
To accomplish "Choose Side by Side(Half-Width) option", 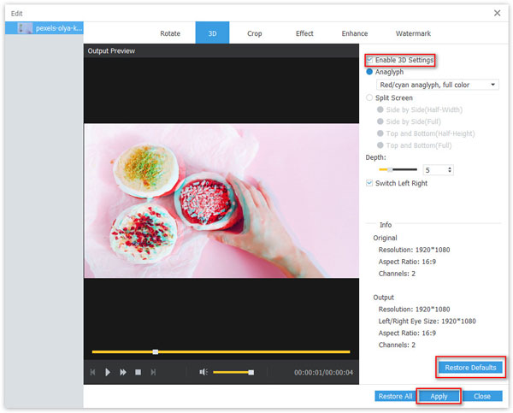I will tap(380, 109).
